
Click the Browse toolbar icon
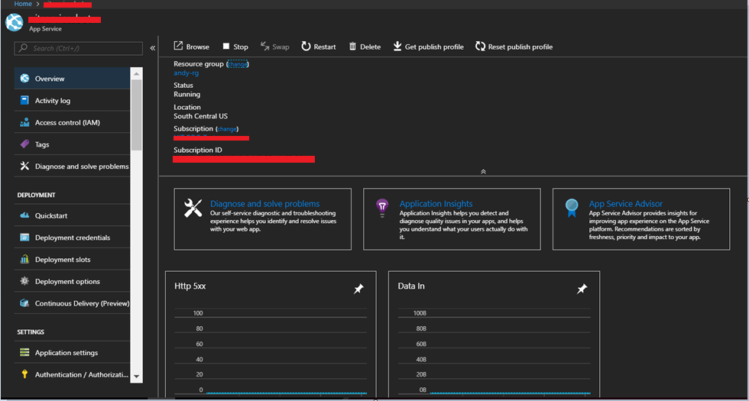[178, 47]
